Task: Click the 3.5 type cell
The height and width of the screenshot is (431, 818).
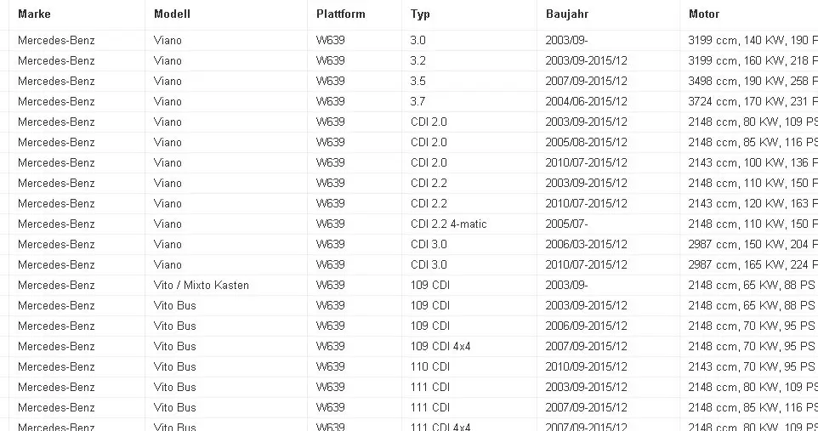Action: (x=418, y=81)
